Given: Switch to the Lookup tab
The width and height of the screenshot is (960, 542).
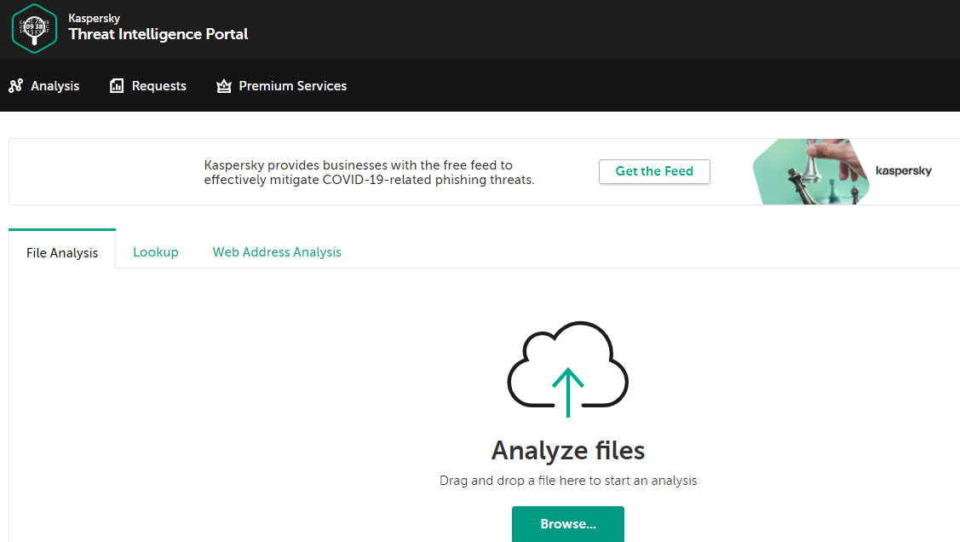Looking at the screenshot, I should 156,252.
